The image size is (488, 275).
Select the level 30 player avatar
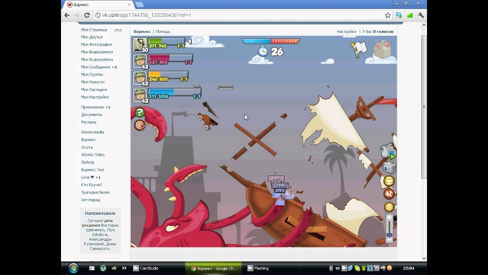point(140,45)
